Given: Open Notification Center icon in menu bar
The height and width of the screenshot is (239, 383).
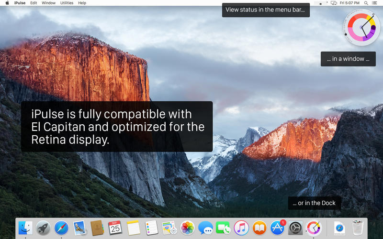Looking at the screenshot, I should click(374, 3).
